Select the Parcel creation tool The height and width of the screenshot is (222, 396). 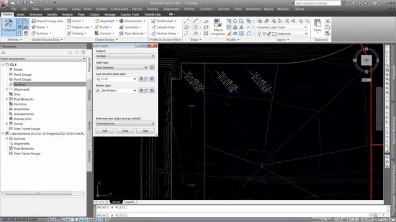(75, 21)
